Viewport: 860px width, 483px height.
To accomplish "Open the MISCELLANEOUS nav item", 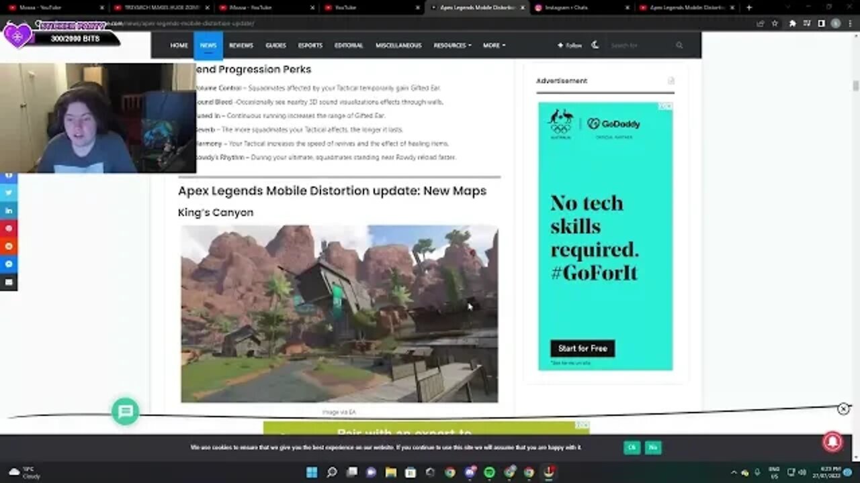I will pyautogui.click(x=398, y=46).
